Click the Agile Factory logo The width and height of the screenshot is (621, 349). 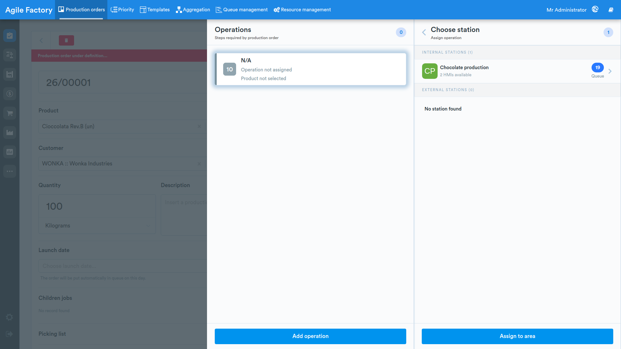pos(29,10)
